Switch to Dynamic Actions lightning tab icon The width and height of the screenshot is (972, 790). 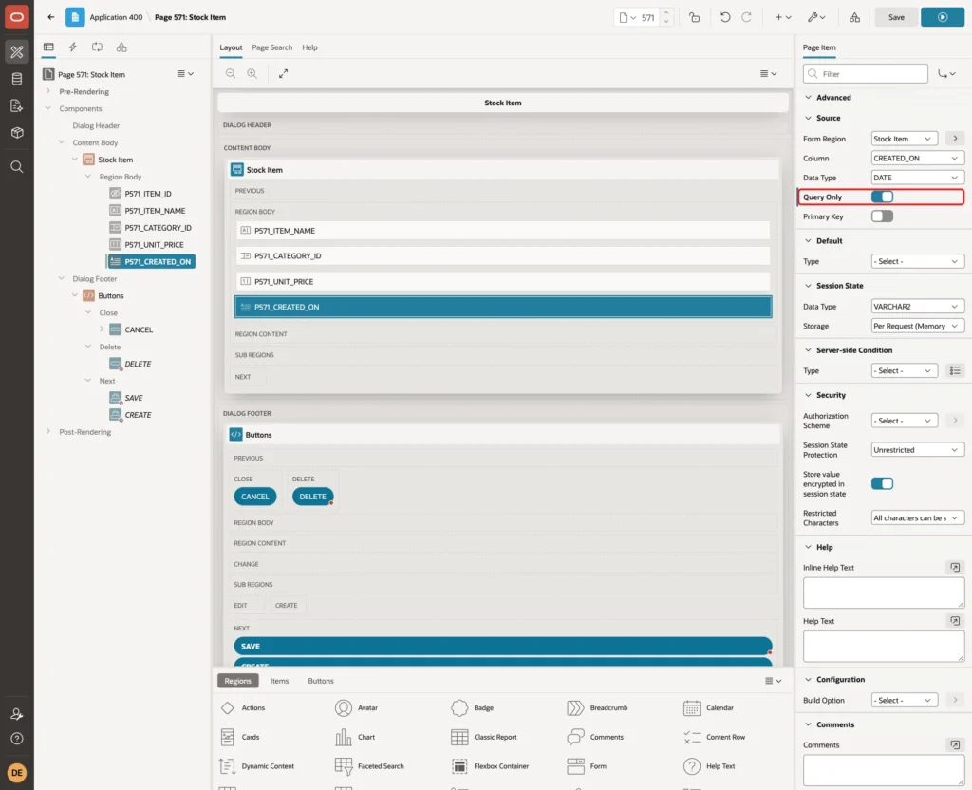(72, 47)
